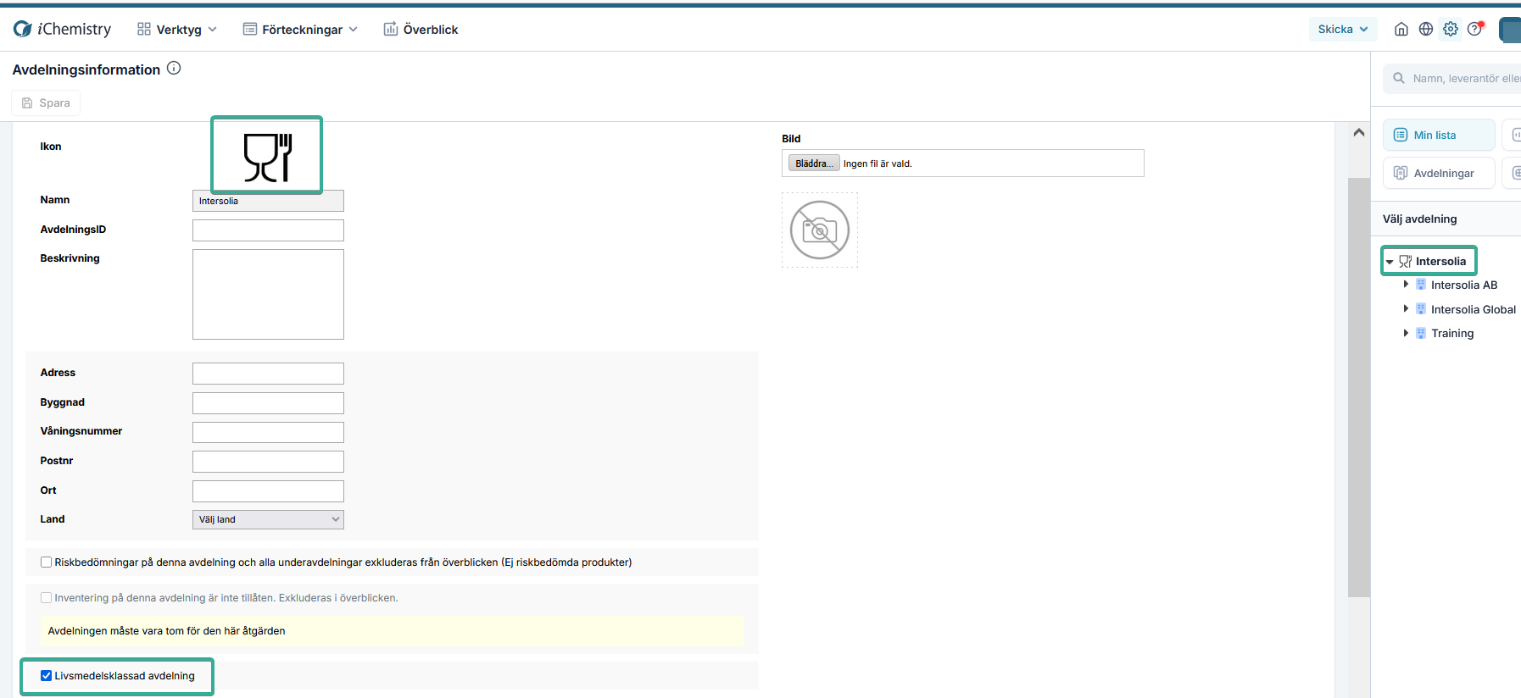Click the Beskrivning text area

click(x=268, y=294)
